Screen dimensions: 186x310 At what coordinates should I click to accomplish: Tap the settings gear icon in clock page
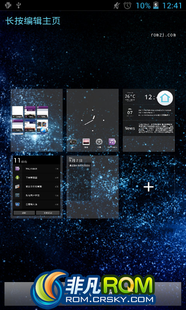(x=99, y=142)
